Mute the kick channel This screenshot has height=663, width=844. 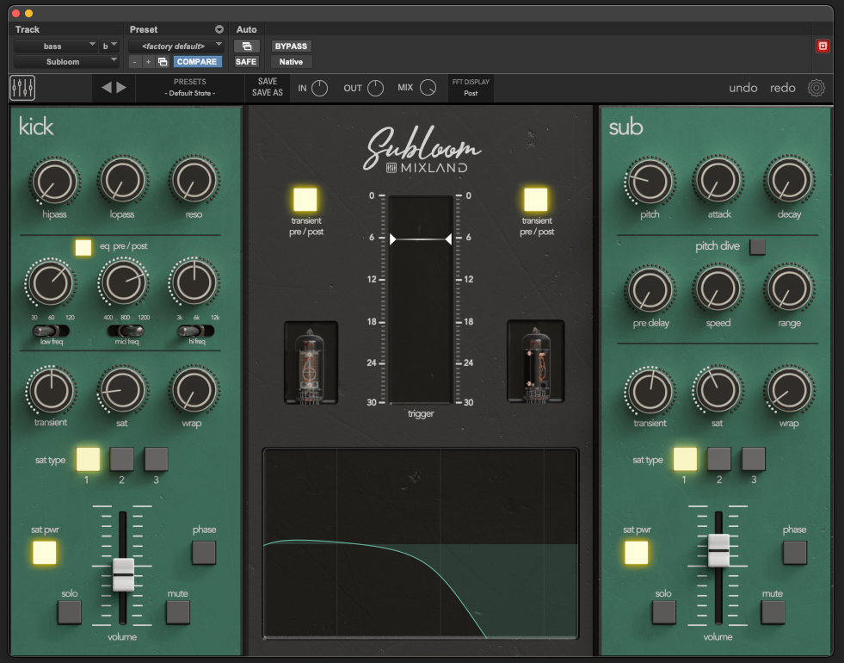[178, 612]
